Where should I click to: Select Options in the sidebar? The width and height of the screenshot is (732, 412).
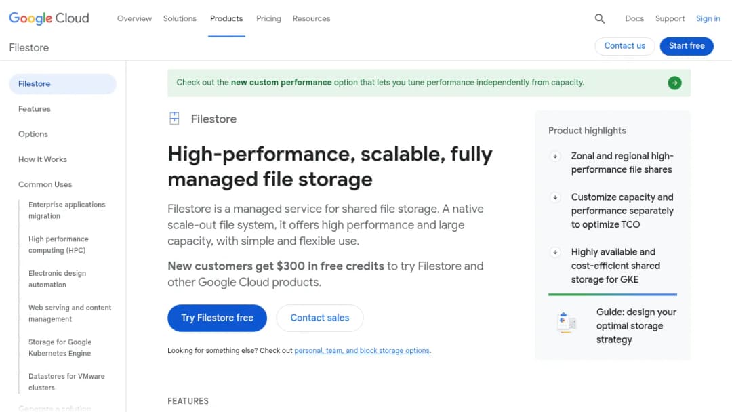[x=33, y=134]
